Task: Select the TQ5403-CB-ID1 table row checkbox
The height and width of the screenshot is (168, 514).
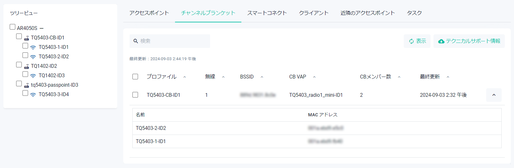Action: coord(135,95)
